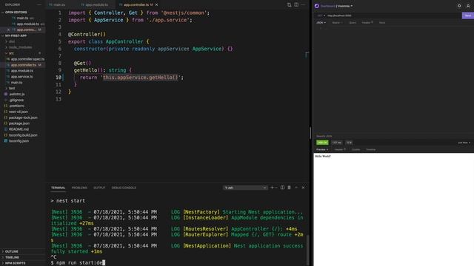
Task: Close the terminal panel
Action: pos(303,188)
